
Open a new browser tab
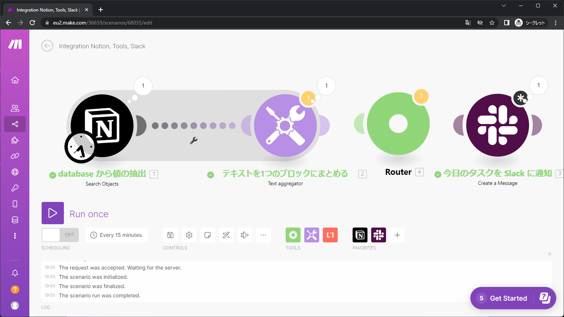point(101,10)
